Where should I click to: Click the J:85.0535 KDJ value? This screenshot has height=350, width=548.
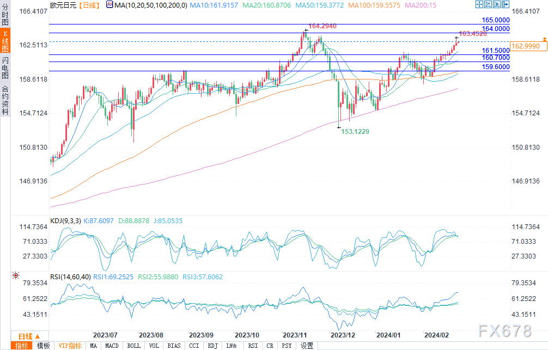pos(168,221)
